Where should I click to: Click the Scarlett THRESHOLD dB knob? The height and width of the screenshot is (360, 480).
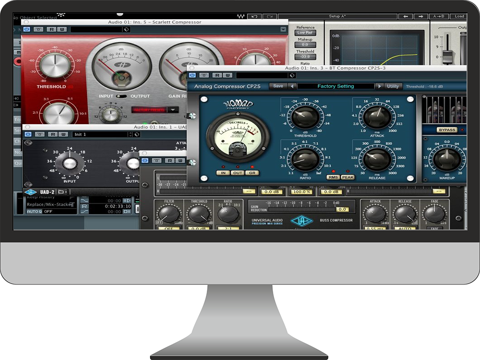pos(55,66)
